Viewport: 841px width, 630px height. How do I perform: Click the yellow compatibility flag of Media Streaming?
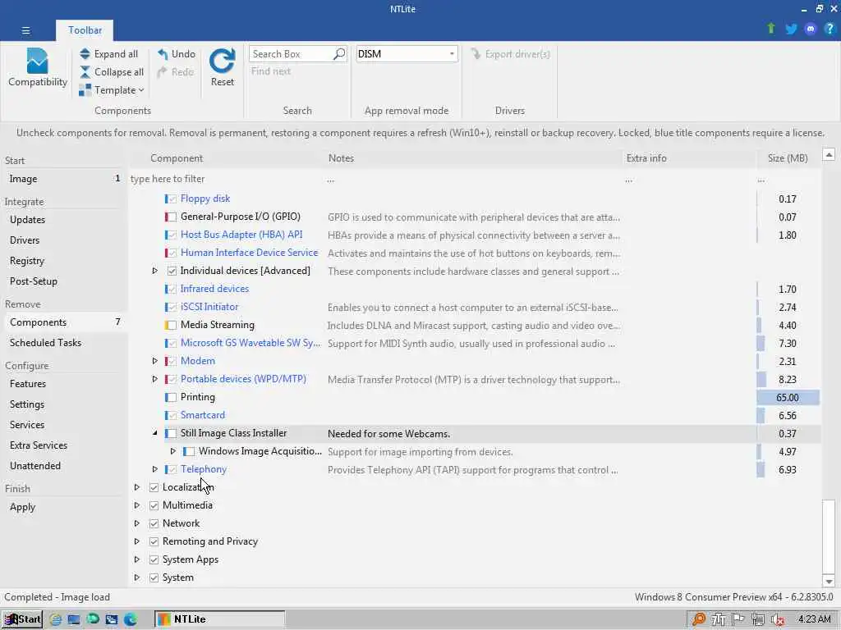click(165, 325)
